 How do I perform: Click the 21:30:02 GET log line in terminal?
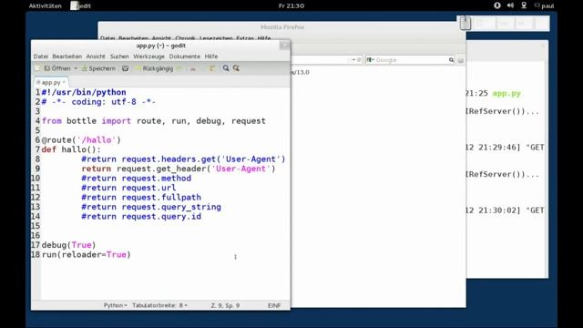coord(506,210)
